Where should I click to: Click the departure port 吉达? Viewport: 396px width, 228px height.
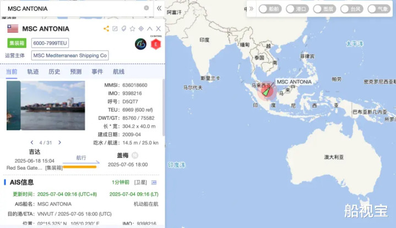35,152
